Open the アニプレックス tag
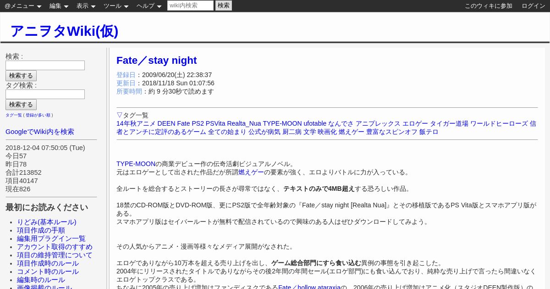This screenshot has width=550, height=289. 378,123
